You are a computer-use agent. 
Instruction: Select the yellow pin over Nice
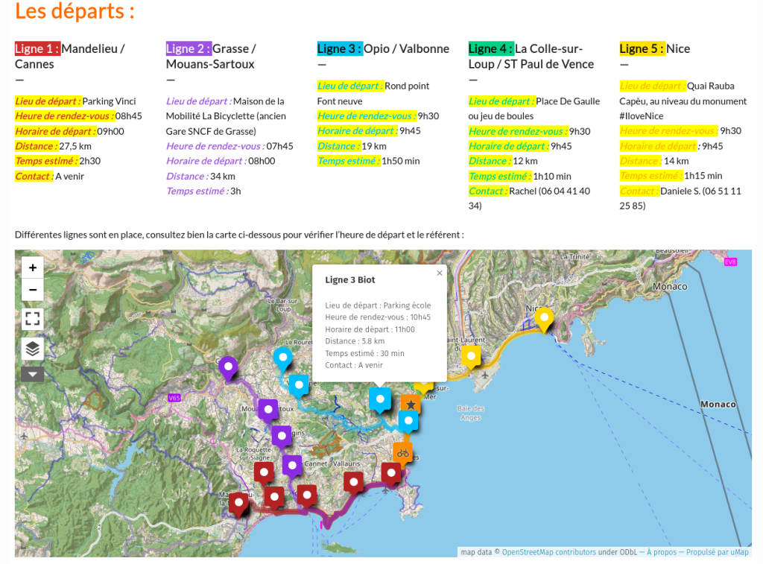pyautogui.click(x=544, y=317)
